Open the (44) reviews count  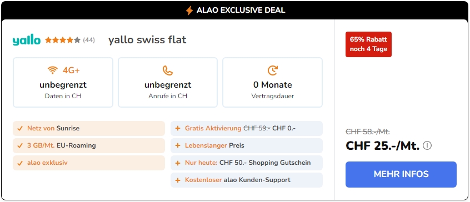89,40
